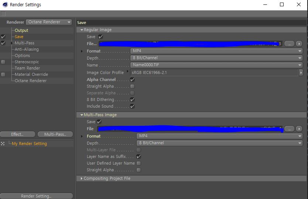Screen dimensions: 308x199
Task: Select Anti-Aliasing in the settings list
Action: pyautogui.click(x=27, y=49)
